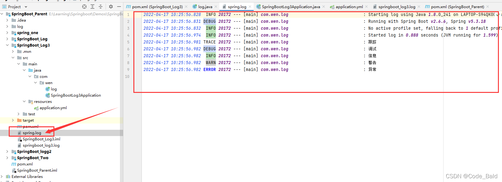
Task: Hide the Project tool window
Action: pos(119,7)
